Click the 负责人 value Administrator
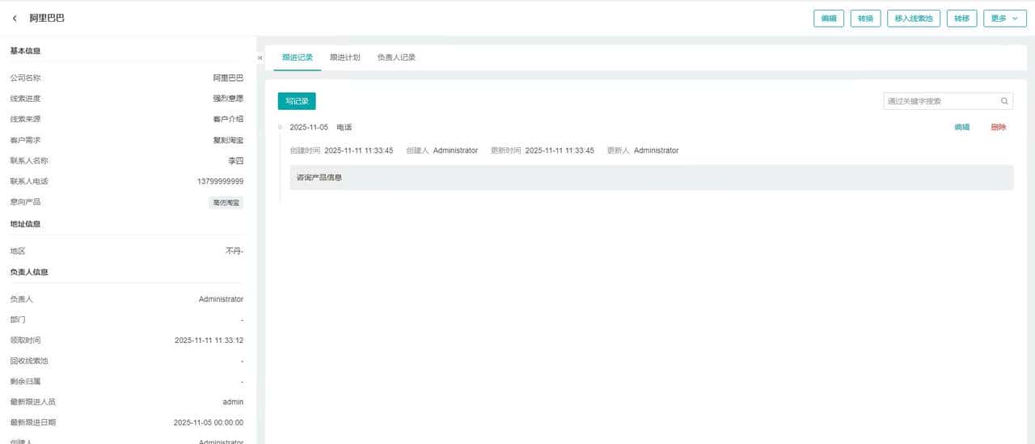 tap(221, 299)
